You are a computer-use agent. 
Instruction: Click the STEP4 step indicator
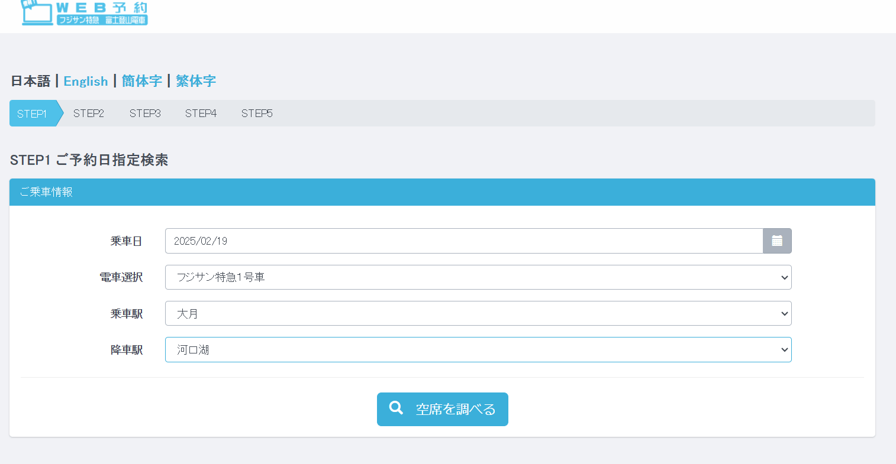click(x=201, y=113)
